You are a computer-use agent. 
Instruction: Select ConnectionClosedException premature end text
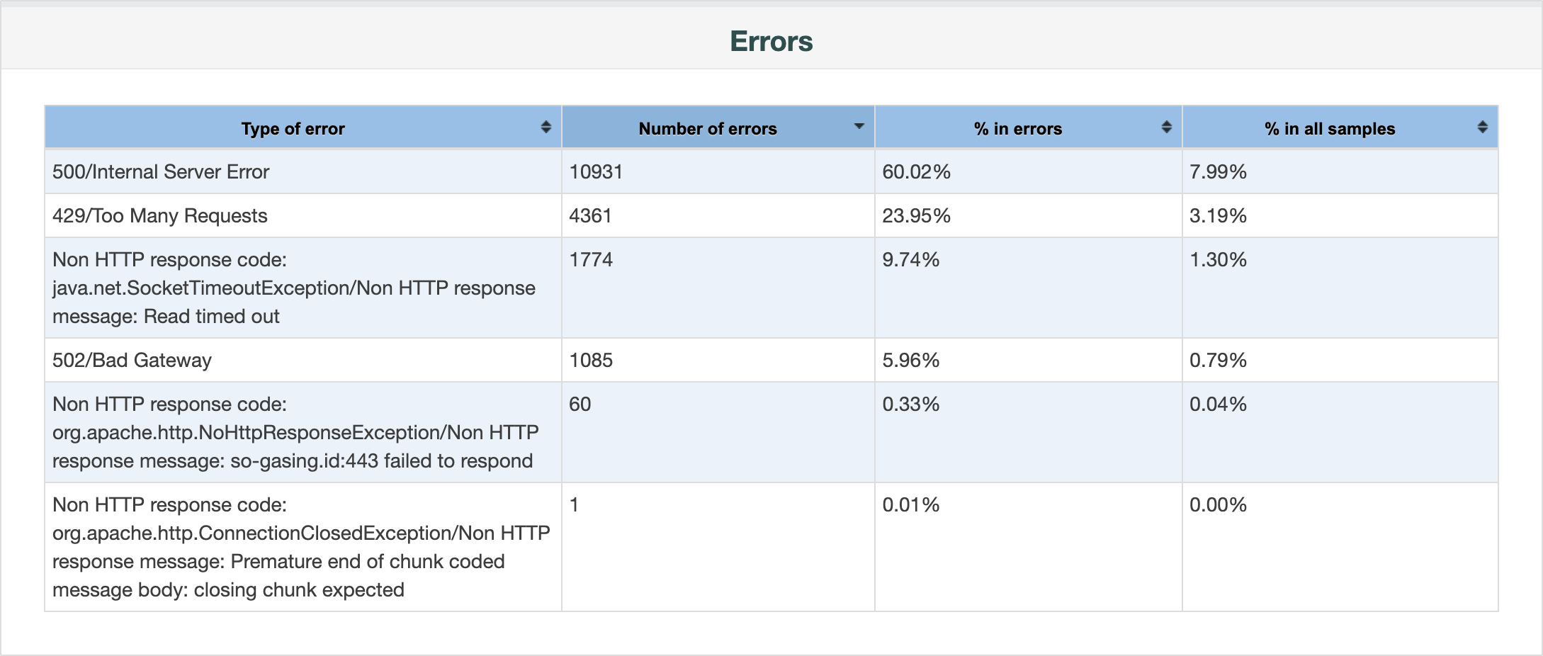coord(301,547)
